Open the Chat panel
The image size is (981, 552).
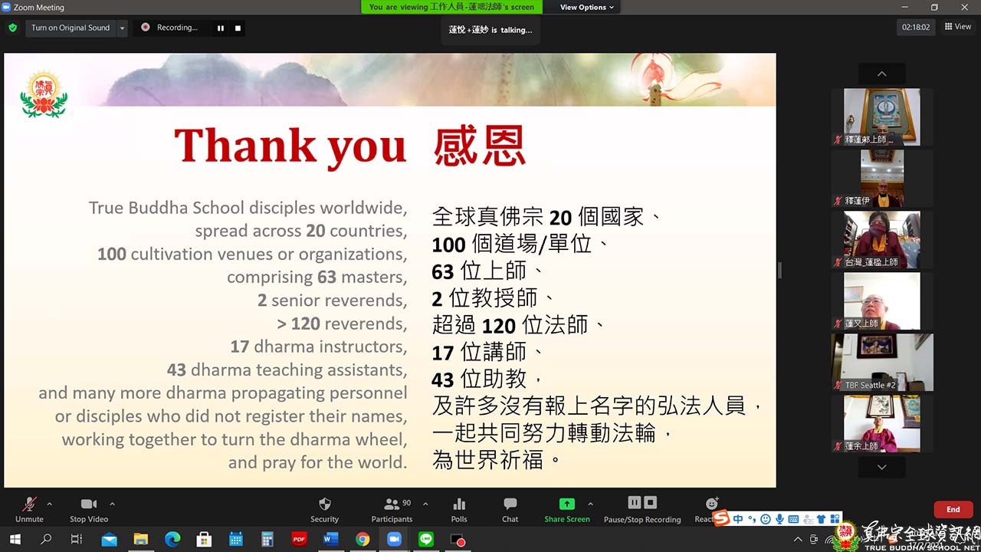pyautogui.click(x=510, y=509)
